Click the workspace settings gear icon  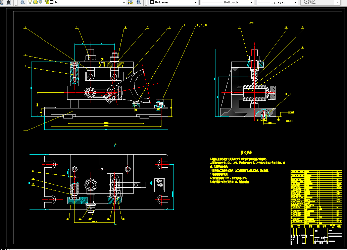point(1,2)
